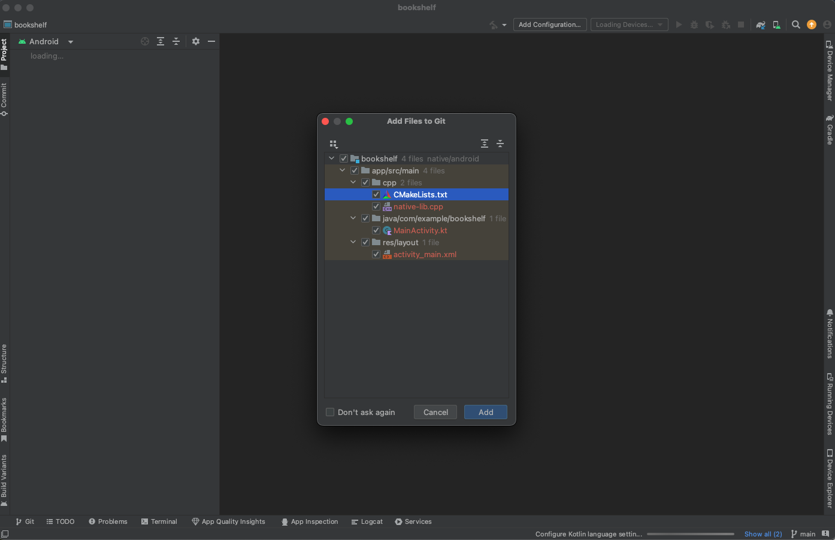Click the tool windows toggle icon in status bar corner

(5, 534)
